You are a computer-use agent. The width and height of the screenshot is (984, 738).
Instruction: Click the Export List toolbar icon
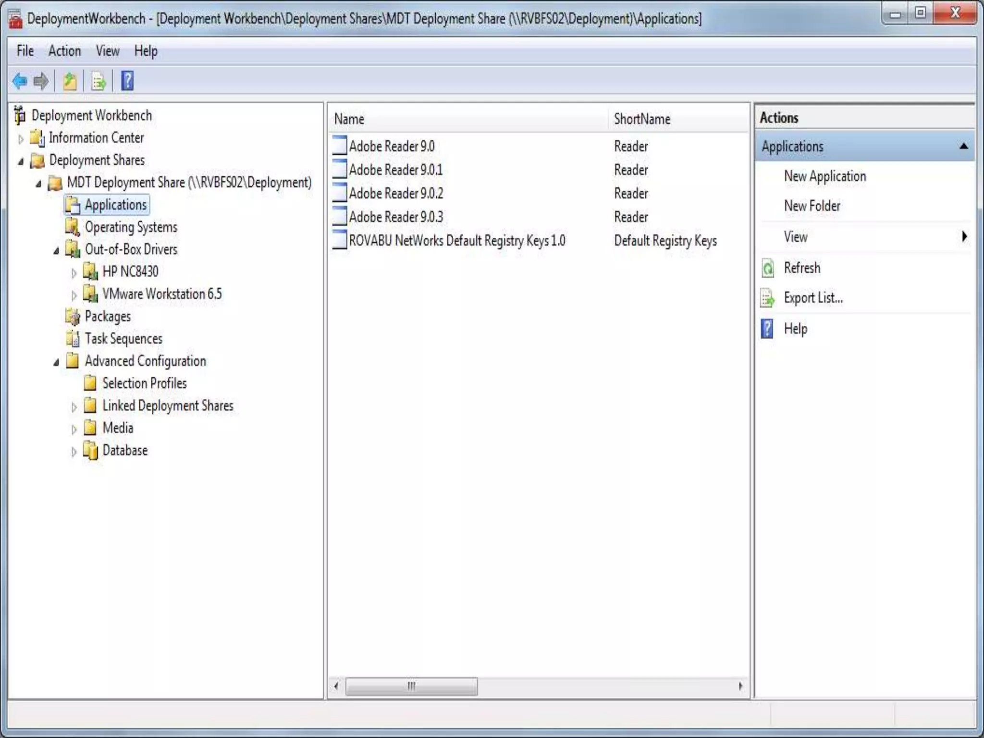[x=98, y=81]
